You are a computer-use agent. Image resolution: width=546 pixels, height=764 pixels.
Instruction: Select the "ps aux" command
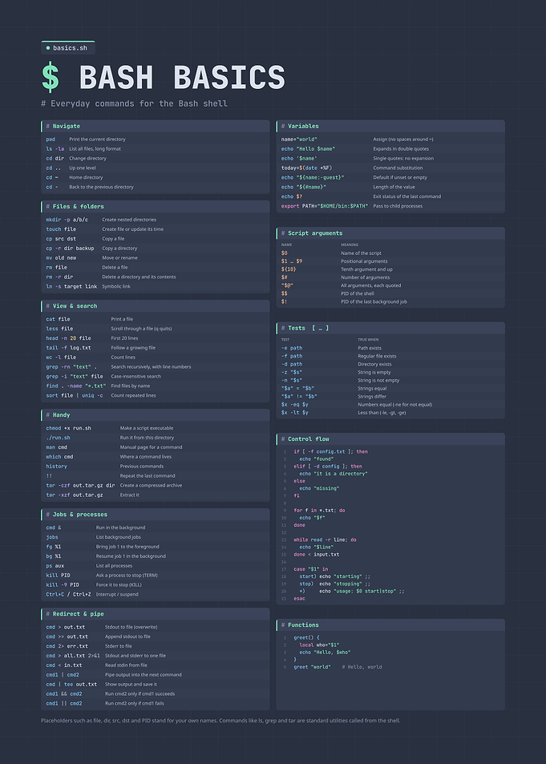[55, 566]
